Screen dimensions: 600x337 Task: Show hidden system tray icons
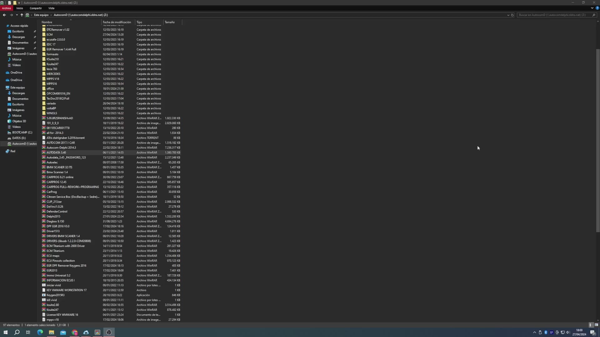point(534,332)
